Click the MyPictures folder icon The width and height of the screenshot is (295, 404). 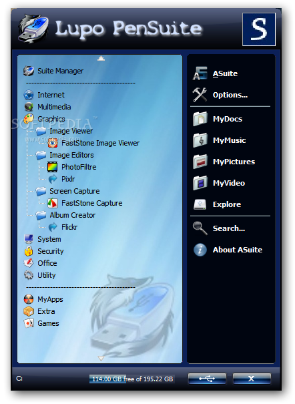tap(200, 162)
